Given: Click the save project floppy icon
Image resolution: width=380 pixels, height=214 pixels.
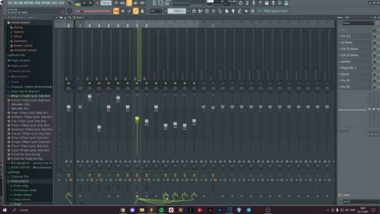Looking at the screenshot, I should pos(267,3).
